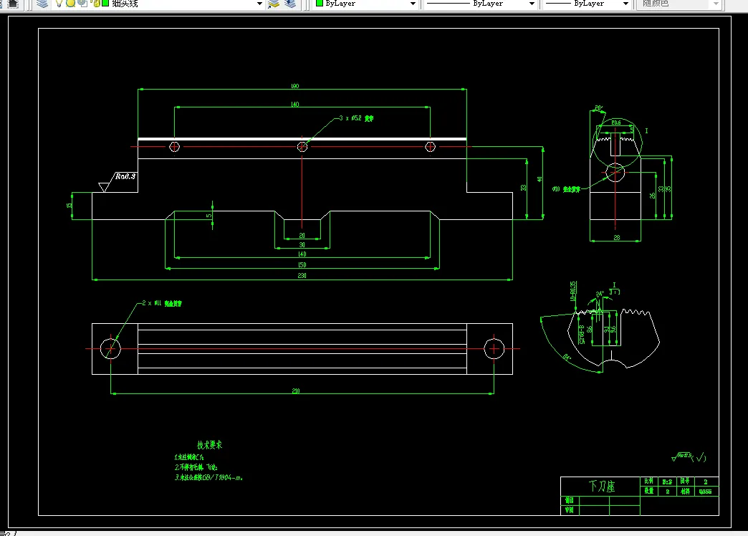Select the right Ø11 hole circle in bottom view

(x=494, y=349)
